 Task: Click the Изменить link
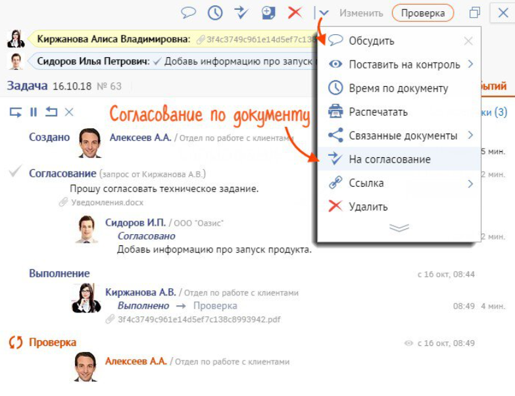click(361, 12)
